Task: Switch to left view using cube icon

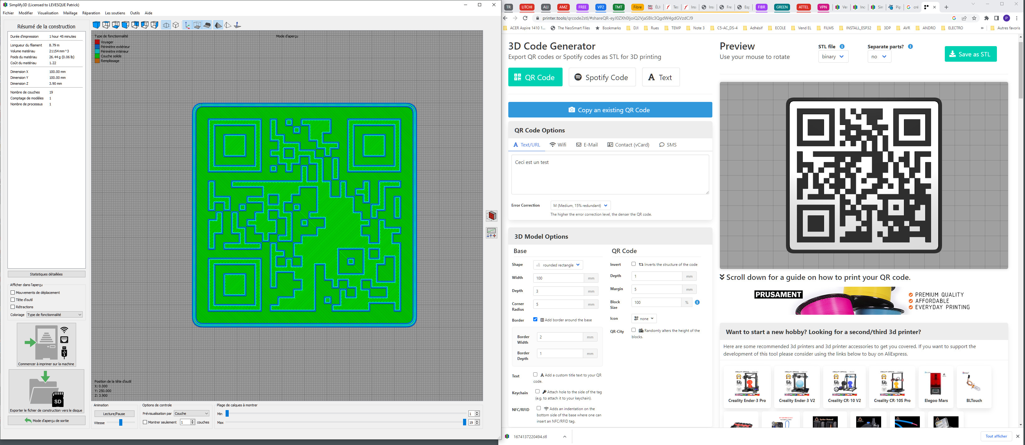Action: (145, 25)
